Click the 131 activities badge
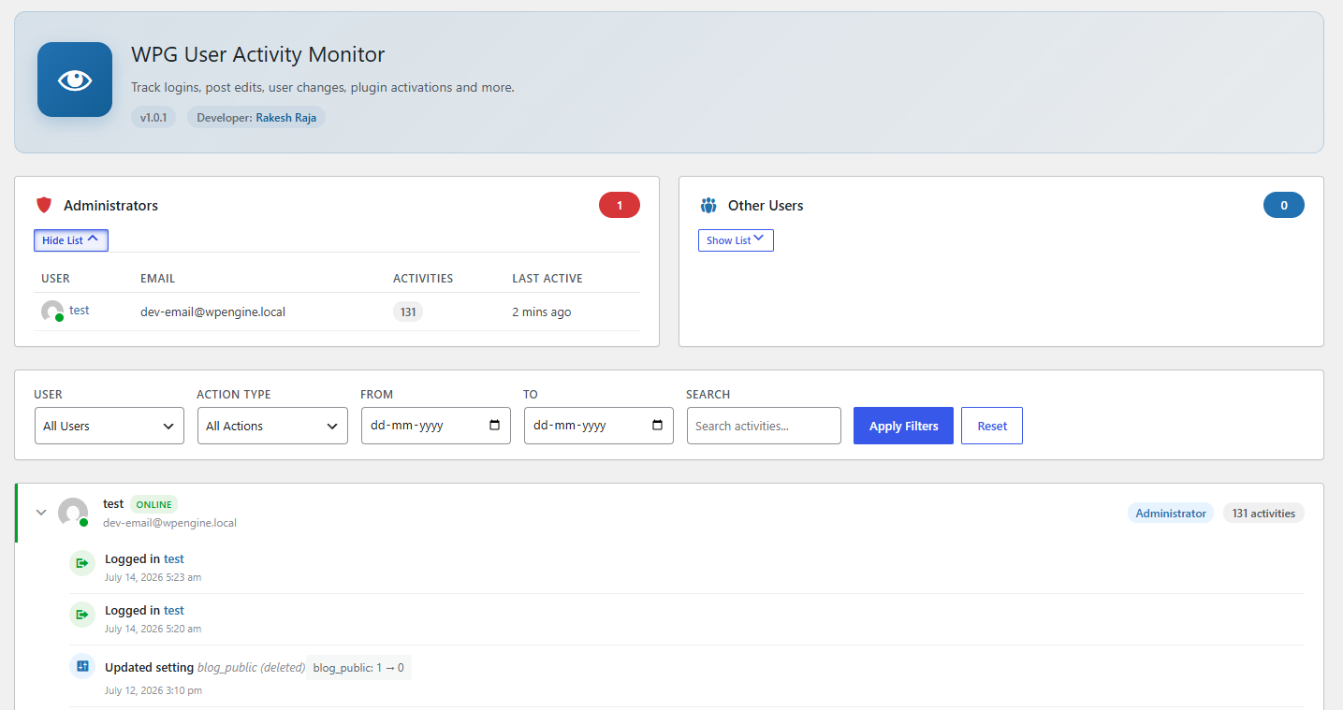 (1263, 513)
